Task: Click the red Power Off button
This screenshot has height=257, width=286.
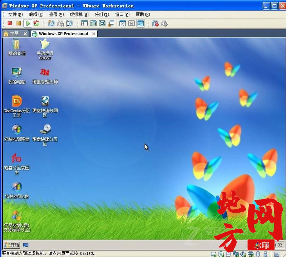Action: (10, 23)
